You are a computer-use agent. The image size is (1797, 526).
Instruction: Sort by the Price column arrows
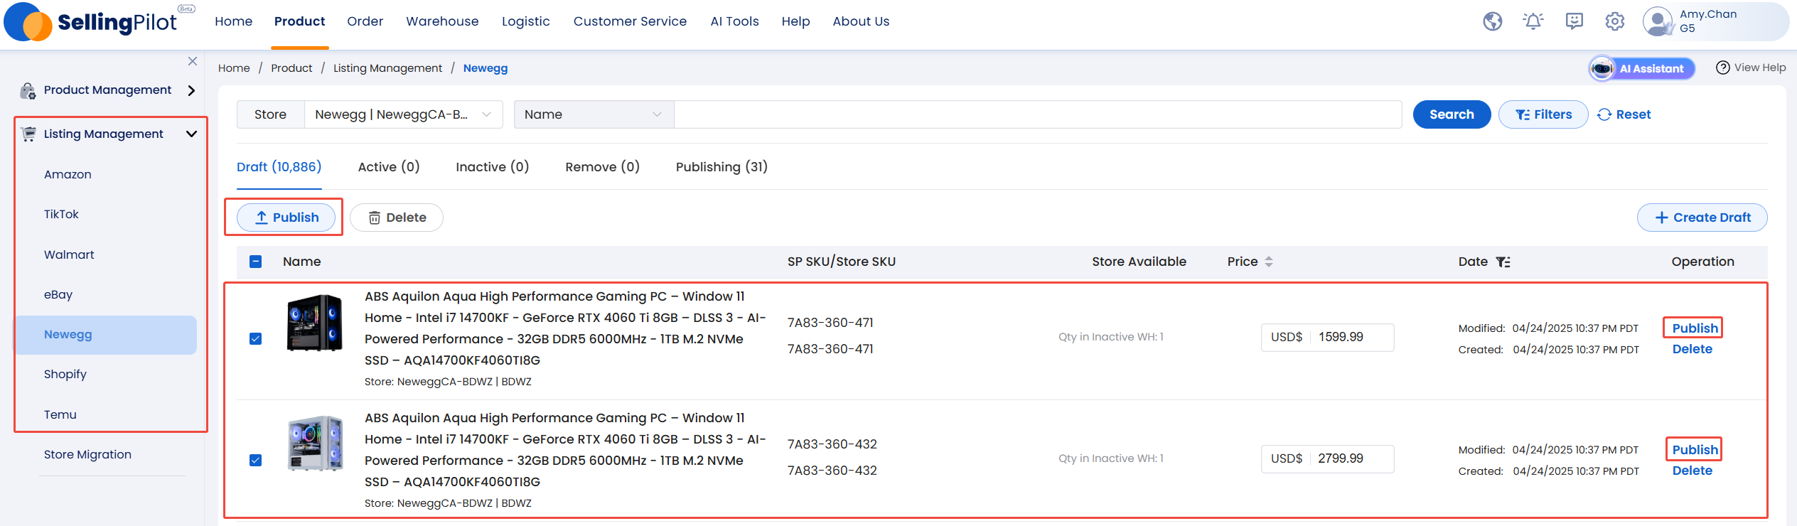point(1269,262)
